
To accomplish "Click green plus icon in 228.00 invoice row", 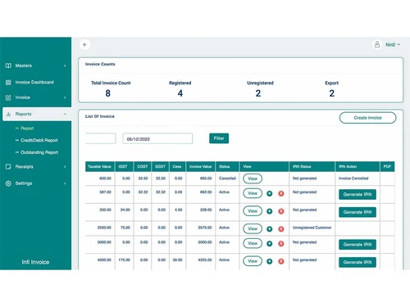I will pos(270,211).
